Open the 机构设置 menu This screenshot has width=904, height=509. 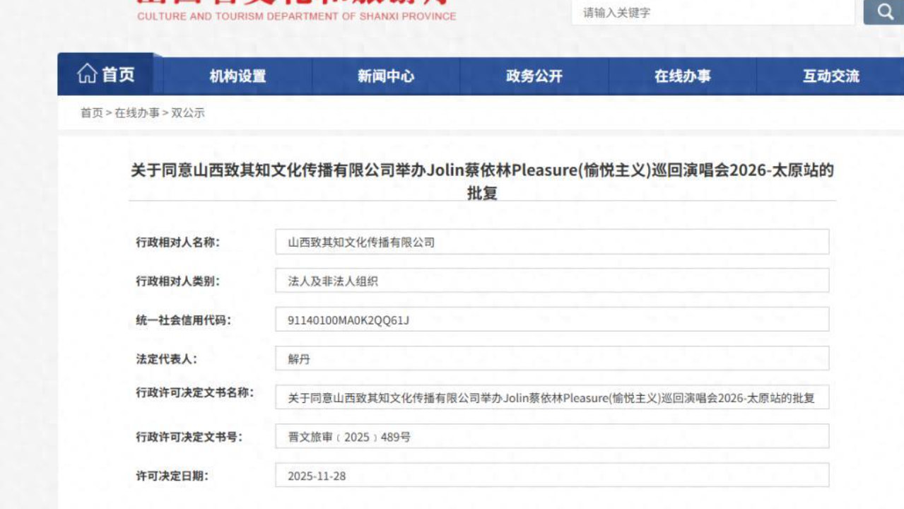(x=237, y=76)
